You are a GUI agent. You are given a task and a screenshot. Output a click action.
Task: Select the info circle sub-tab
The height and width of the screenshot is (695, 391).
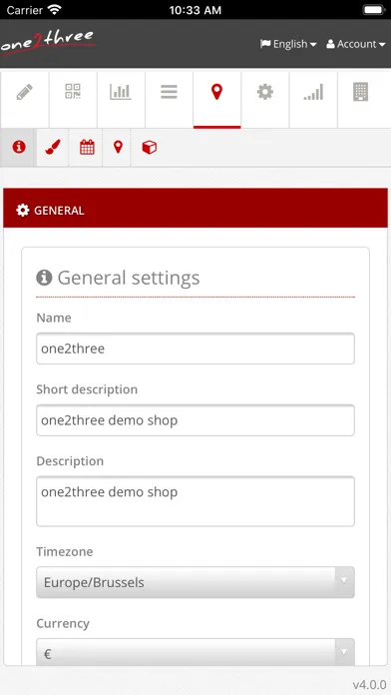tap(19, 147)
